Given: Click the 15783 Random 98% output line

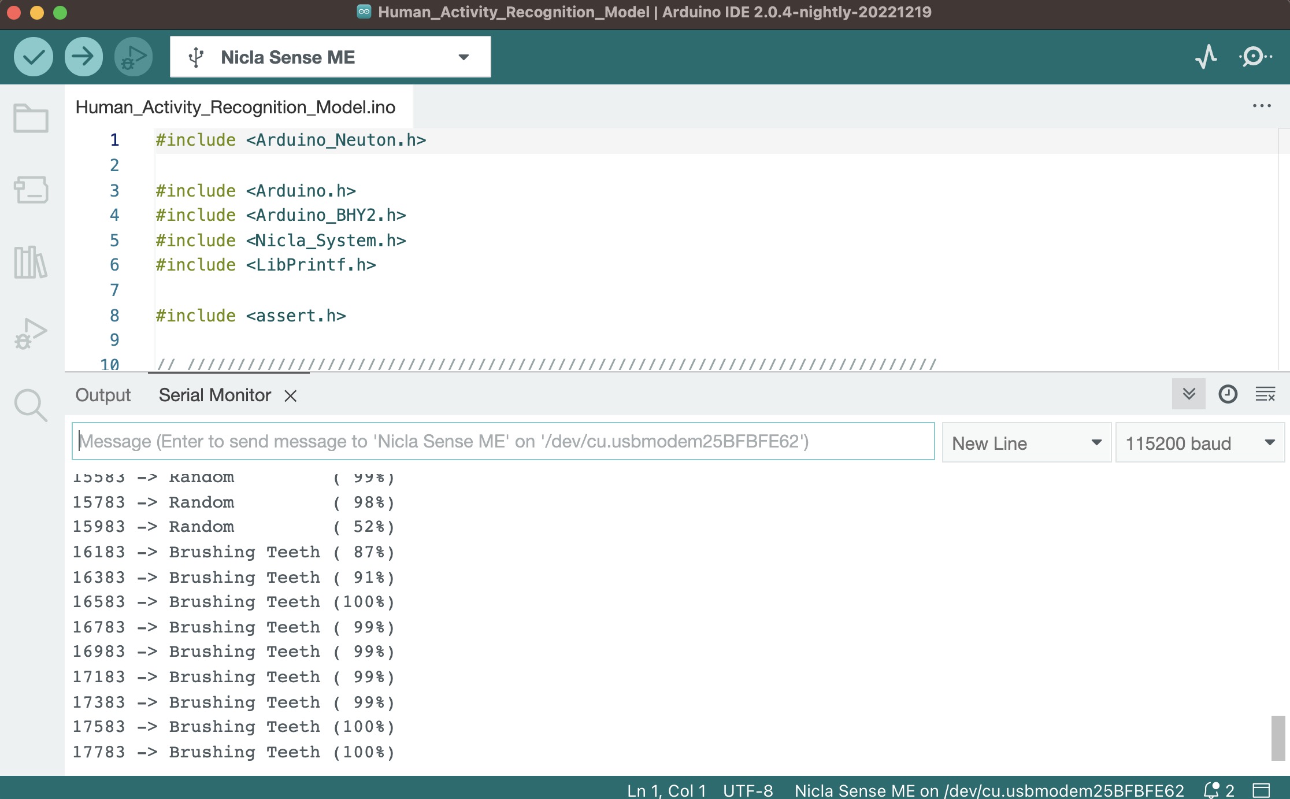Looking at the screenshot, I should [233, 502].
